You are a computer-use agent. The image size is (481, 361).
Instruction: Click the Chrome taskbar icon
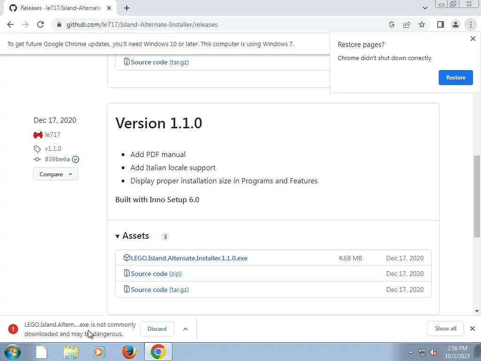point(158,352)
